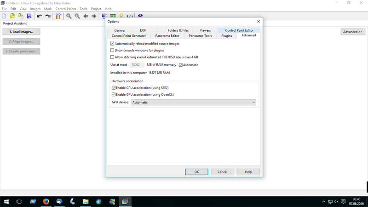Toggle Automatically reload modified source images
Screen dimensions: 368x207
pyautogui.click(x=112, y=44)
